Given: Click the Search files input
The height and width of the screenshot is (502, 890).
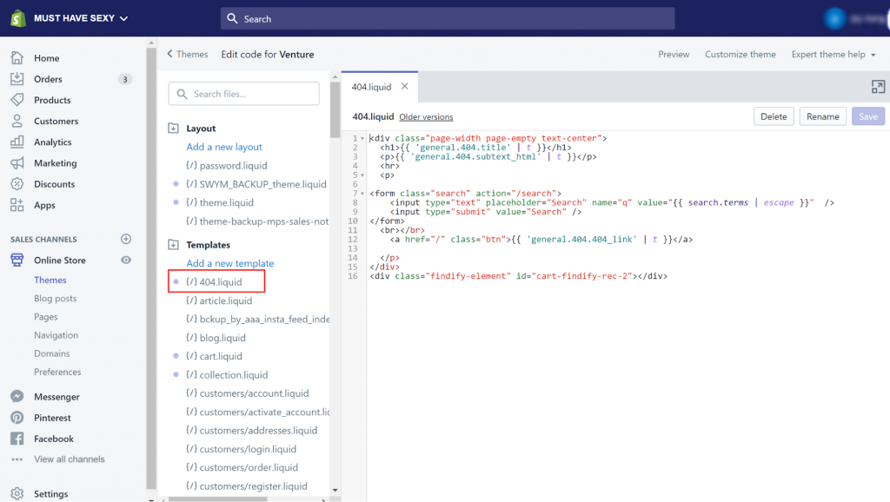Looking at the screenshot, I should (x=244, y=94).
